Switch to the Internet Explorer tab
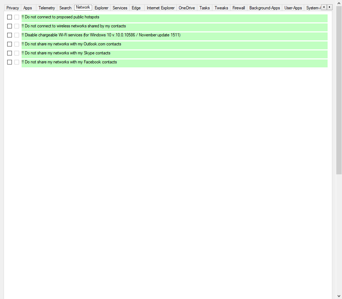342x299 pixels. [161, 8]
